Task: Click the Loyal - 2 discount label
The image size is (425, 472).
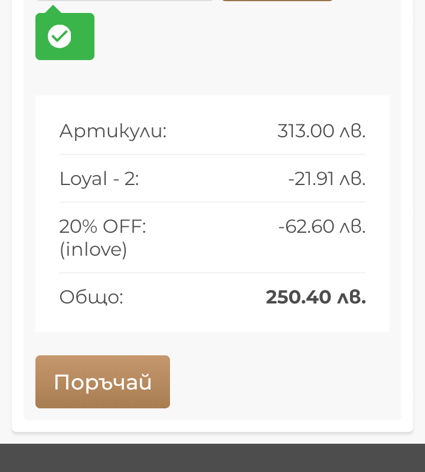Action: 99,179
